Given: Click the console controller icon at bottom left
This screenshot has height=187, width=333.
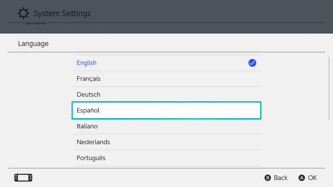Looking at the screenshot, I should tap(23, 178).
